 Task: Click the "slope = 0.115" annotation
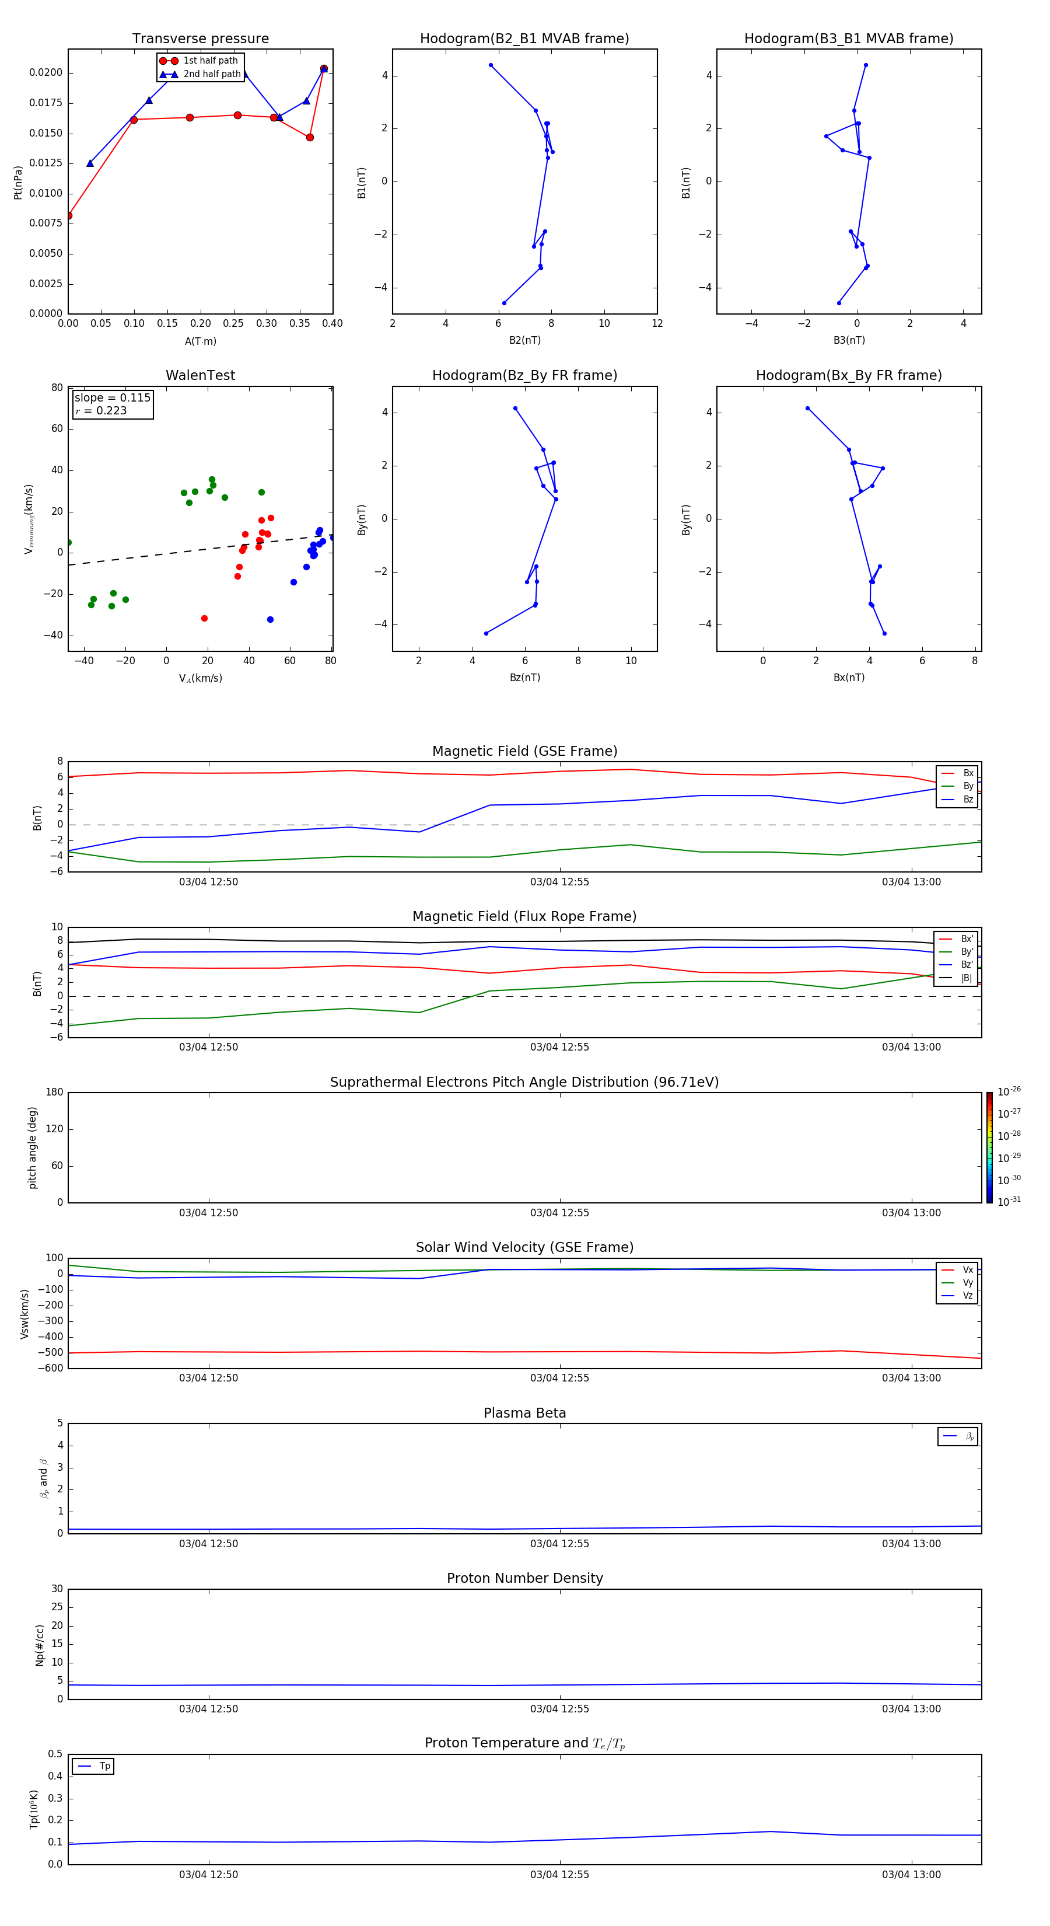point(112,398)
